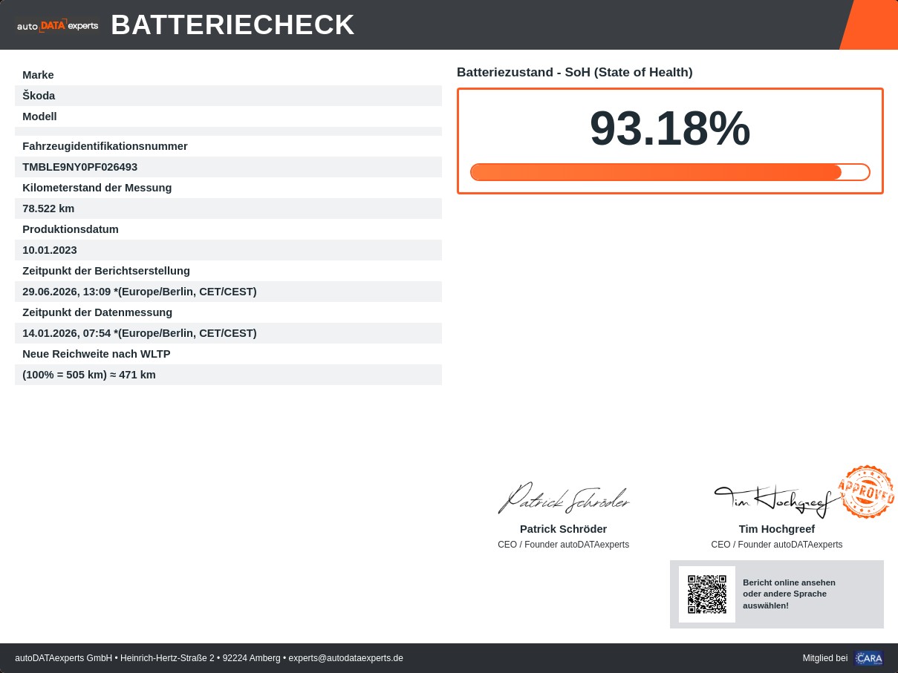Click the orange corner accent in the header
The image size is (898, 673).
[x=871, y=24]
